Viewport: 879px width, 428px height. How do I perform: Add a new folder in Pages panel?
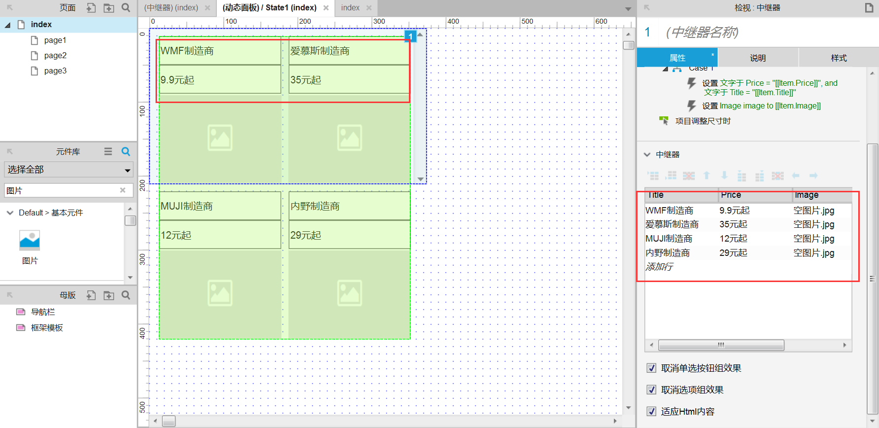coord(109,7)
